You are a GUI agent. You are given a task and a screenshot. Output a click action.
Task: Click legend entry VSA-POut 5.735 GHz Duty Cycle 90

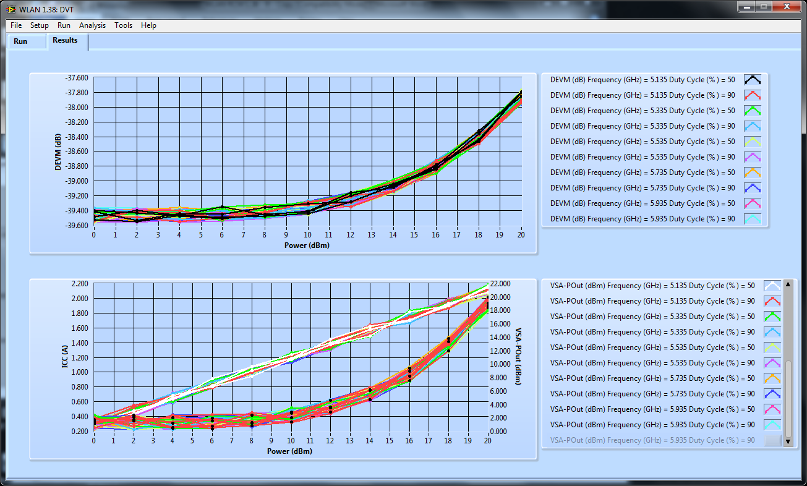point(652,394)
